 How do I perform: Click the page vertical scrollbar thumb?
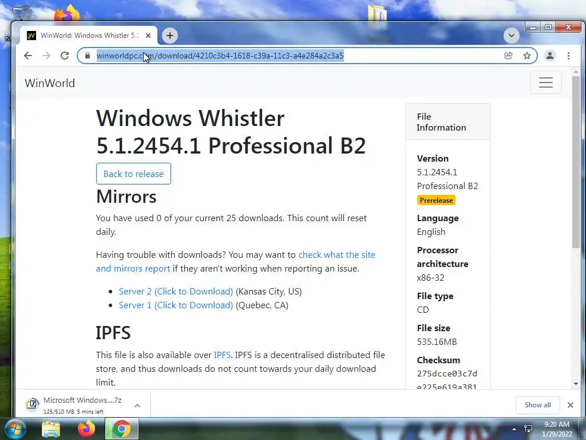point(576,161)
